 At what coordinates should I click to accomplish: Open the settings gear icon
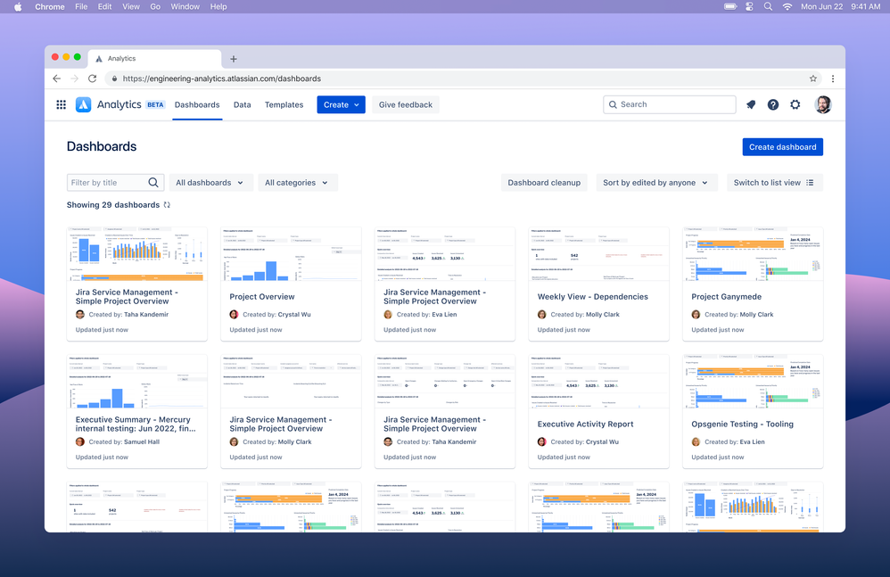795,104
